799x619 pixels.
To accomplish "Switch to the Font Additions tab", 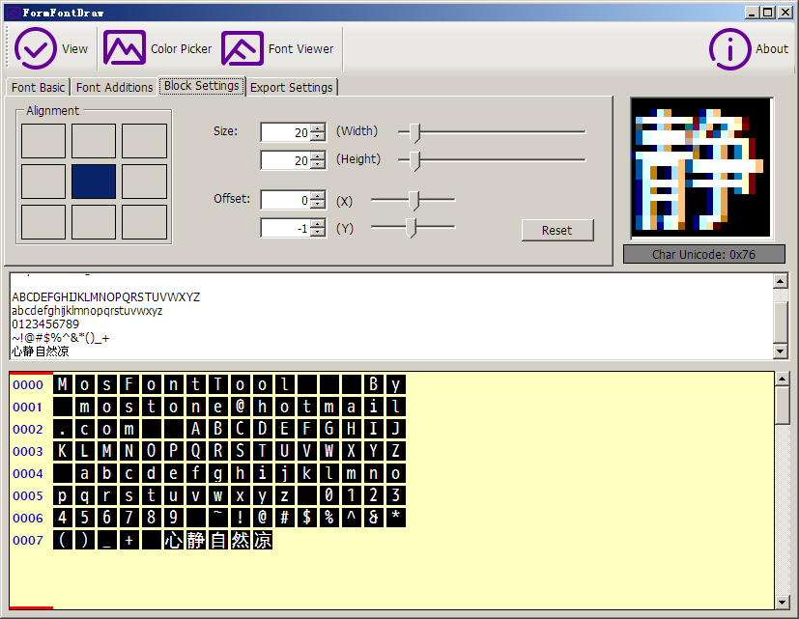I will click(114, 88).
